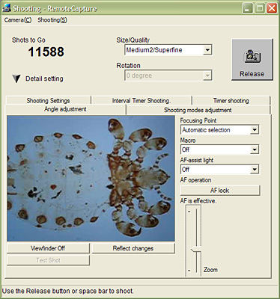Select the Angle adjustment tab
Viewport: 280px width, 299px height.
click(x=65, y=109)
